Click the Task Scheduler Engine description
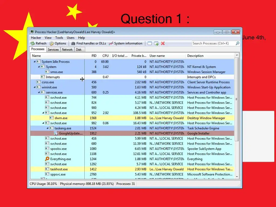 [203, 128]
